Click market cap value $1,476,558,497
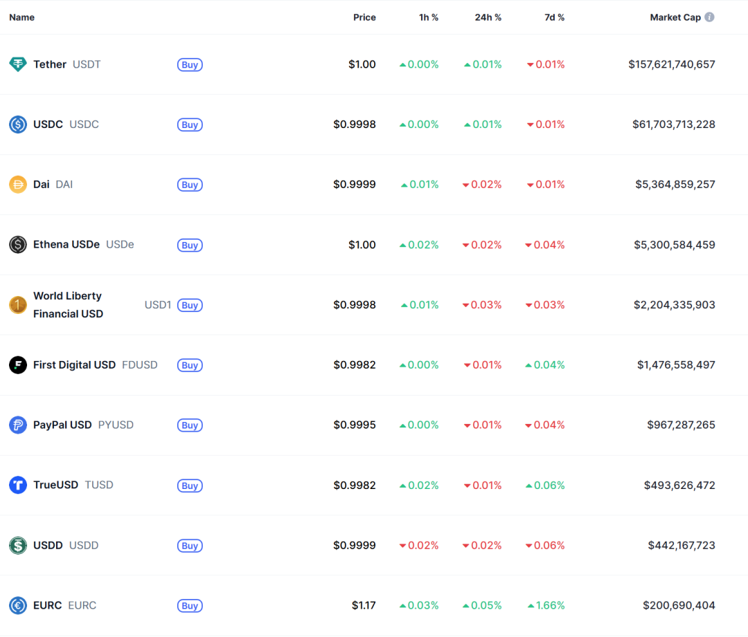The height and width of the screenshot is (637, 748). point(677,365)
